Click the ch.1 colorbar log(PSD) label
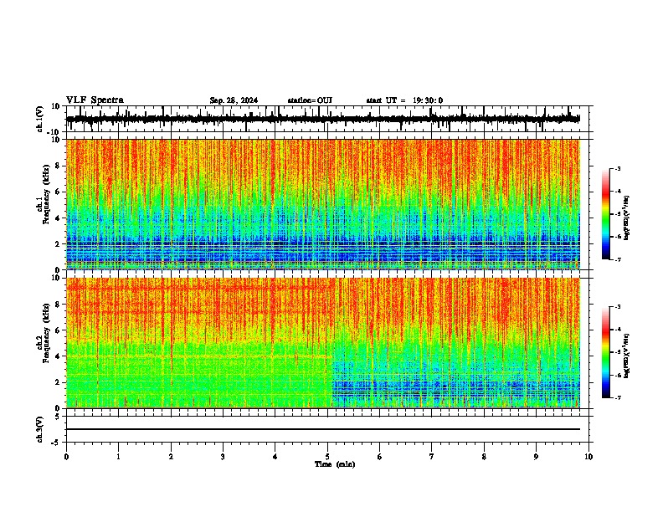The image size is (663, 512). tap(626, 218)
